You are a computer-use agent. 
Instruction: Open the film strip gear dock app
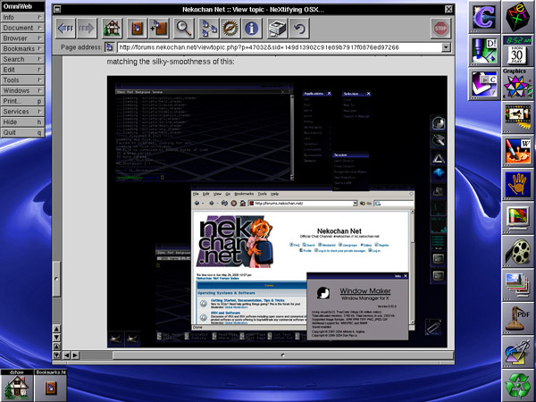pos(518,117)
